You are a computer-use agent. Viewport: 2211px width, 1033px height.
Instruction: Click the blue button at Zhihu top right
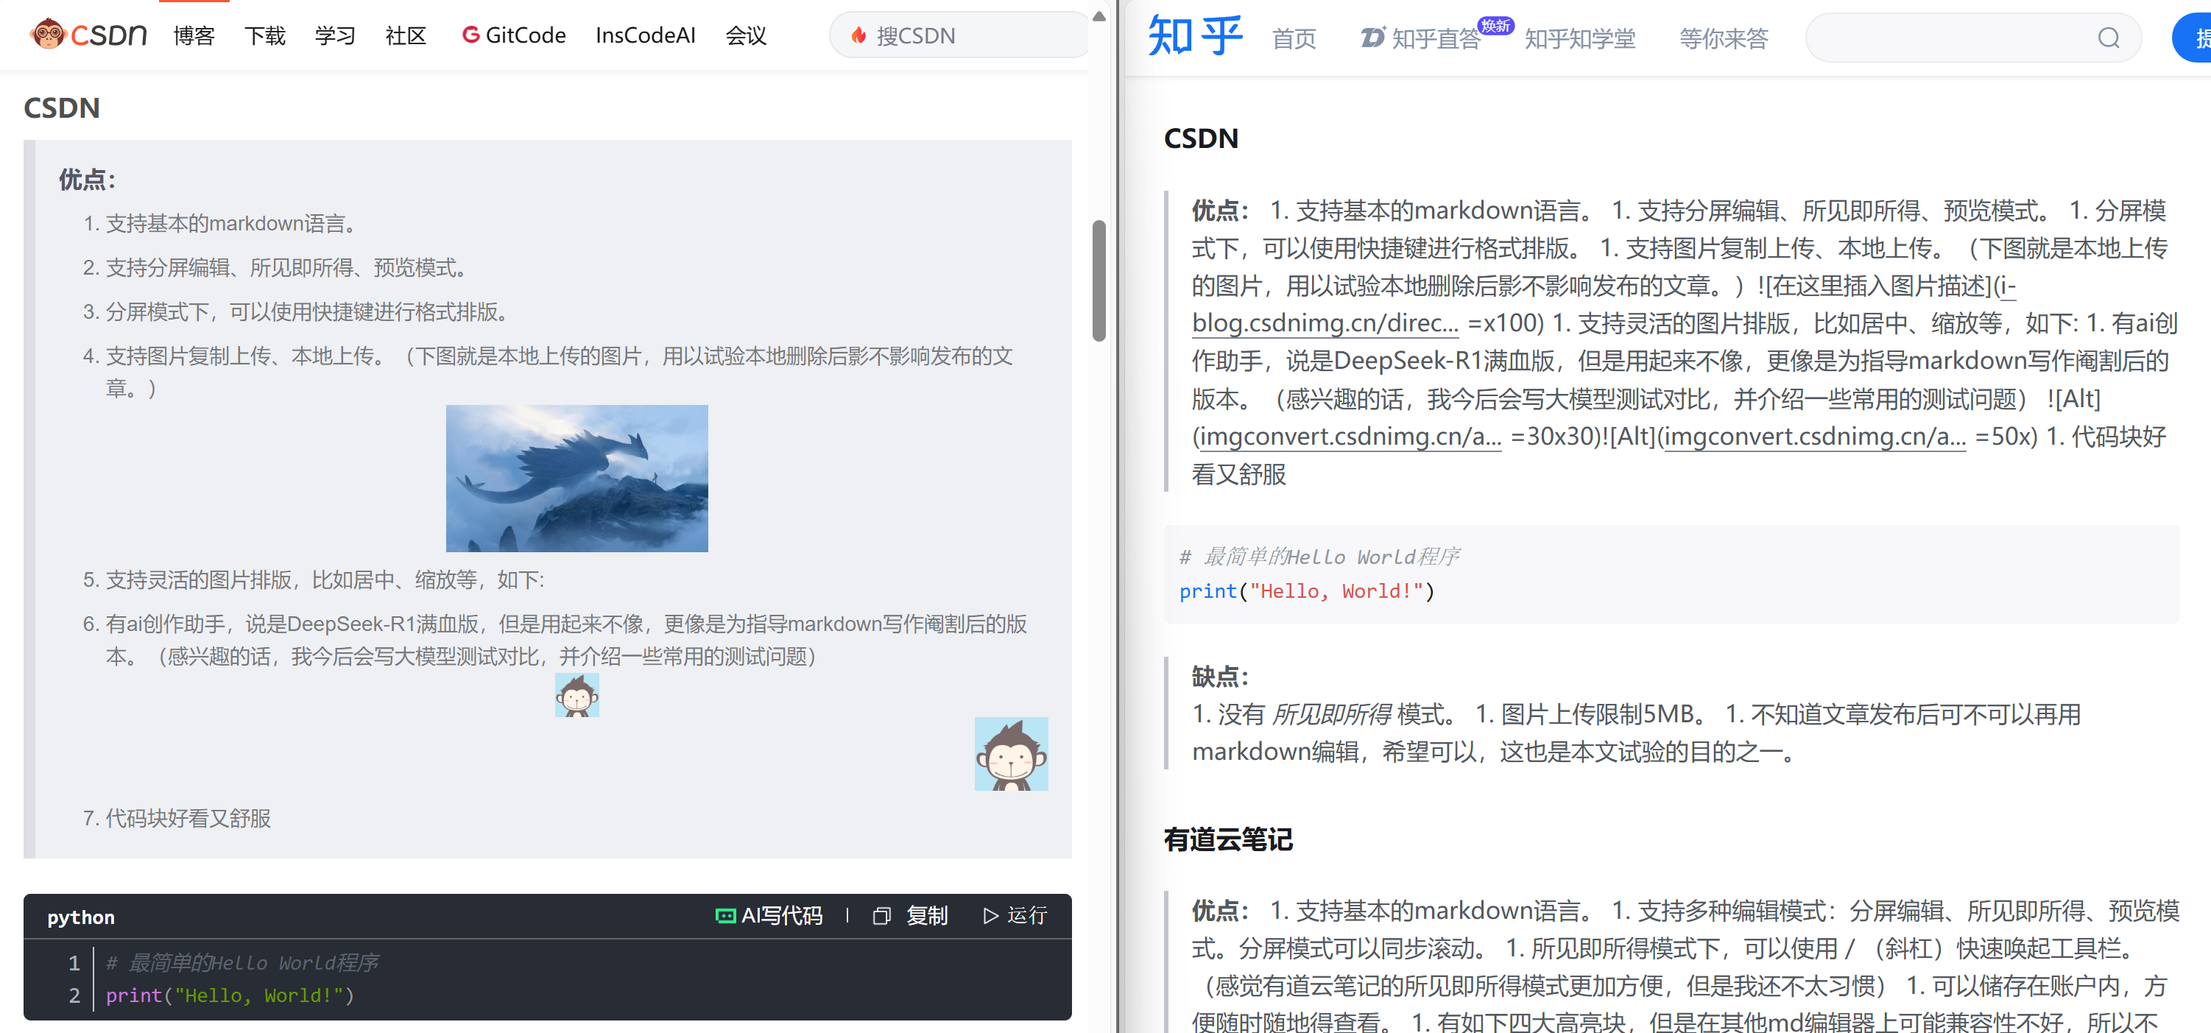[2191, 38]
